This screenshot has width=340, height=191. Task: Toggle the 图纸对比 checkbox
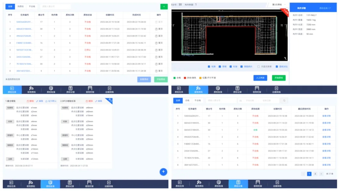[x=277, y=67]
